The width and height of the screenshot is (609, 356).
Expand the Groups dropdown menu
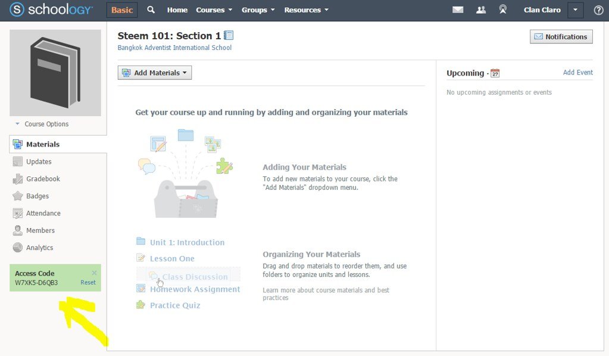[x=258, y=10]
